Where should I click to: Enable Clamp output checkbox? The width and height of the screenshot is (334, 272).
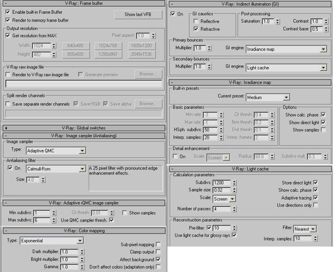(x=158, y=252)
